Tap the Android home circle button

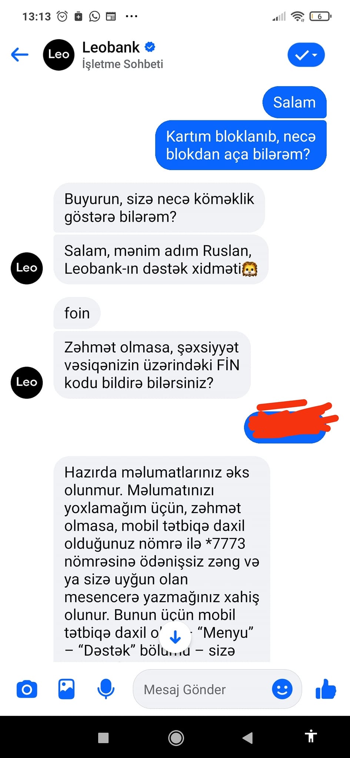click(176, 738)
